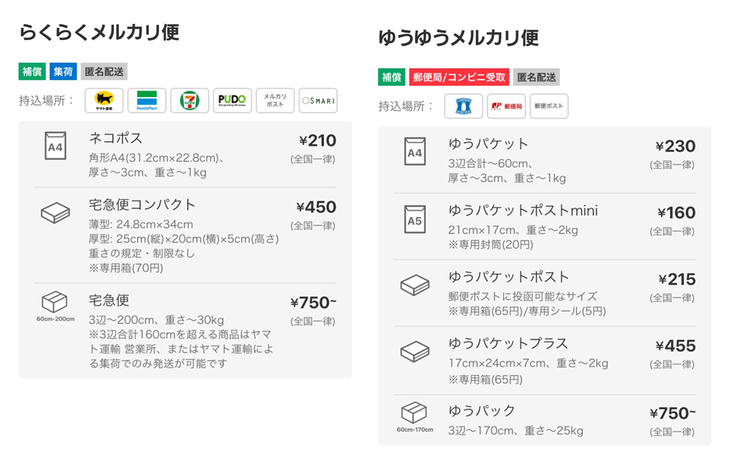Screen dimensions: 730x466
Task: Click the Yamato black cat logo icon
Action: coord(104,101)
